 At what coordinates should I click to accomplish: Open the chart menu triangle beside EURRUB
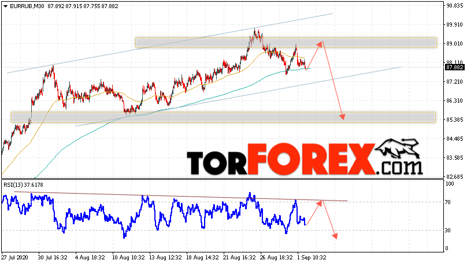[x=5, y=6]
